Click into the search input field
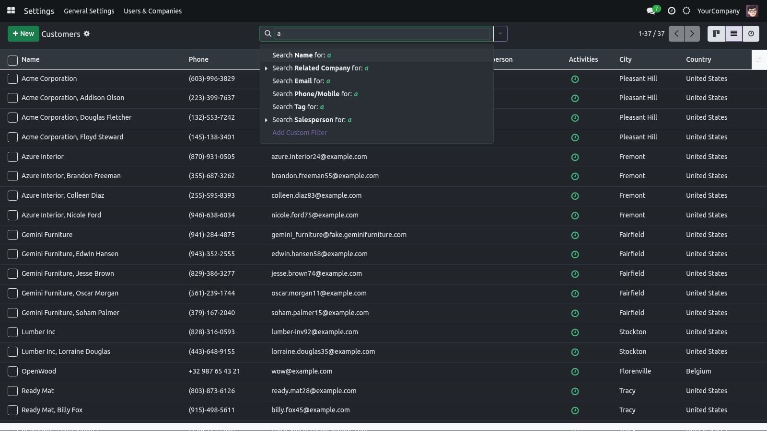The image size is (767, 431). click(x=383, y=34)
